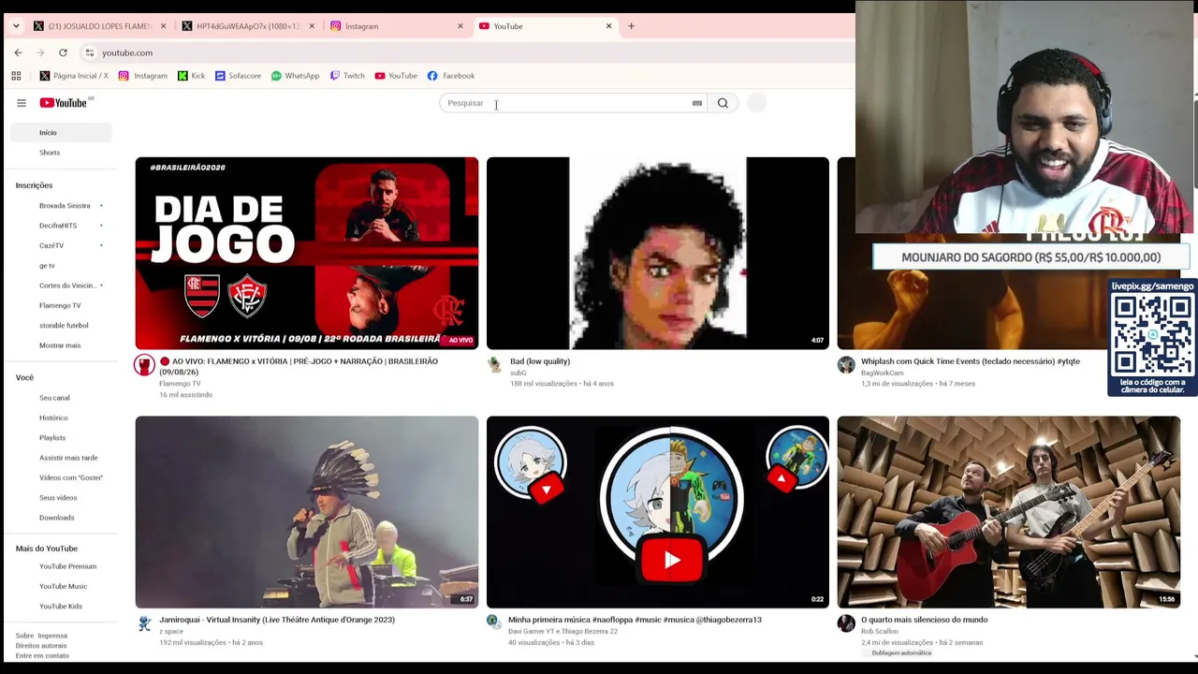Click Davi Gamer avatar beside #naofloppa video
The height and width of the screenshot is (674, 1198).
[x=493, y=621]
